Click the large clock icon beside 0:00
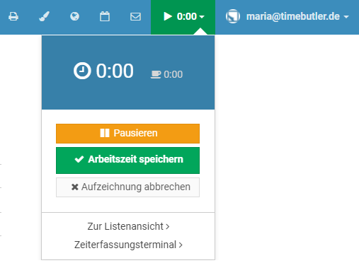Screen dimensions: 359x263 click(x=82, y=71)
